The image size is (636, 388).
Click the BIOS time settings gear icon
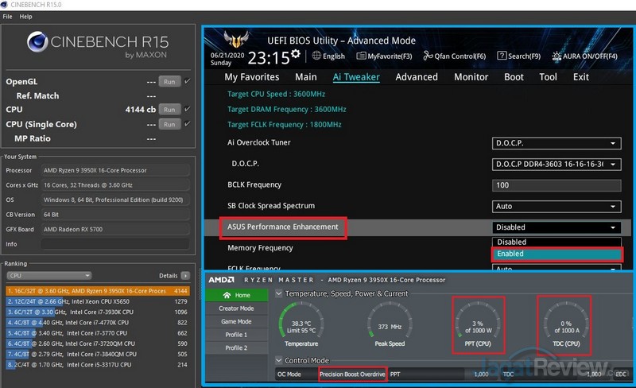(x=296, y=54)
